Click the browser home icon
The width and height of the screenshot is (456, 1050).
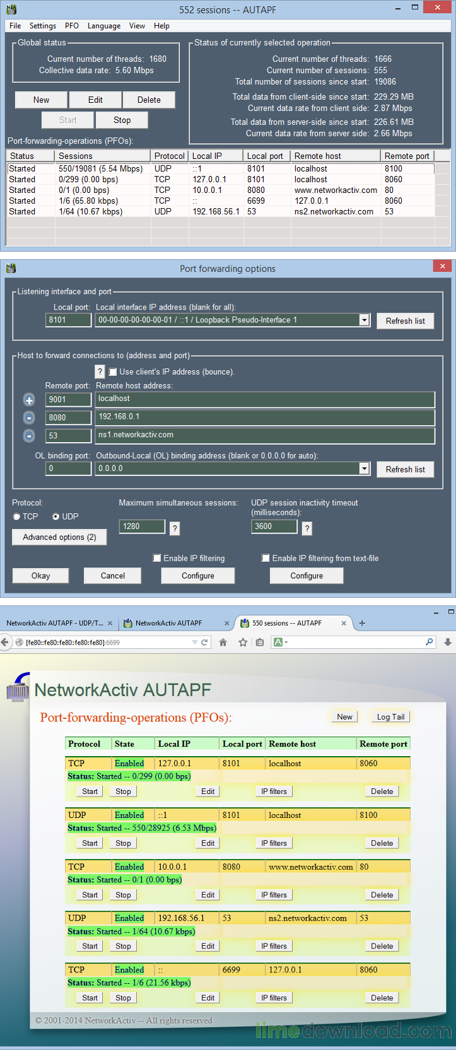pos(223,642)
